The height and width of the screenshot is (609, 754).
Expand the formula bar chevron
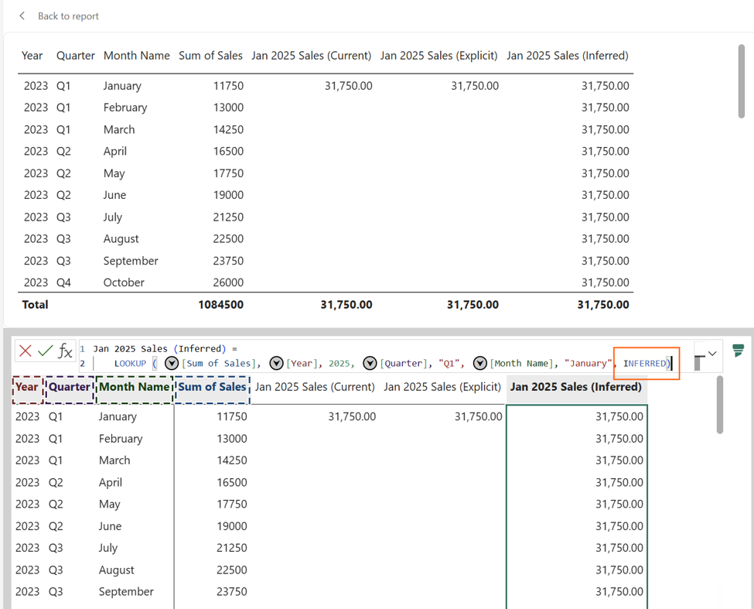pyautogui.click(x=712, y=354)
